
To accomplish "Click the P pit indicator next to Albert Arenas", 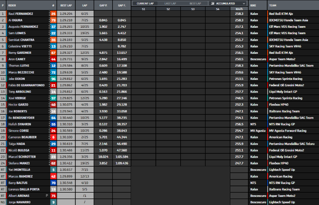I will pos(47,195).
